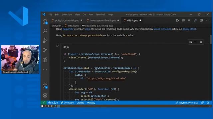Open the Extensions view

(x=45, y=60)
